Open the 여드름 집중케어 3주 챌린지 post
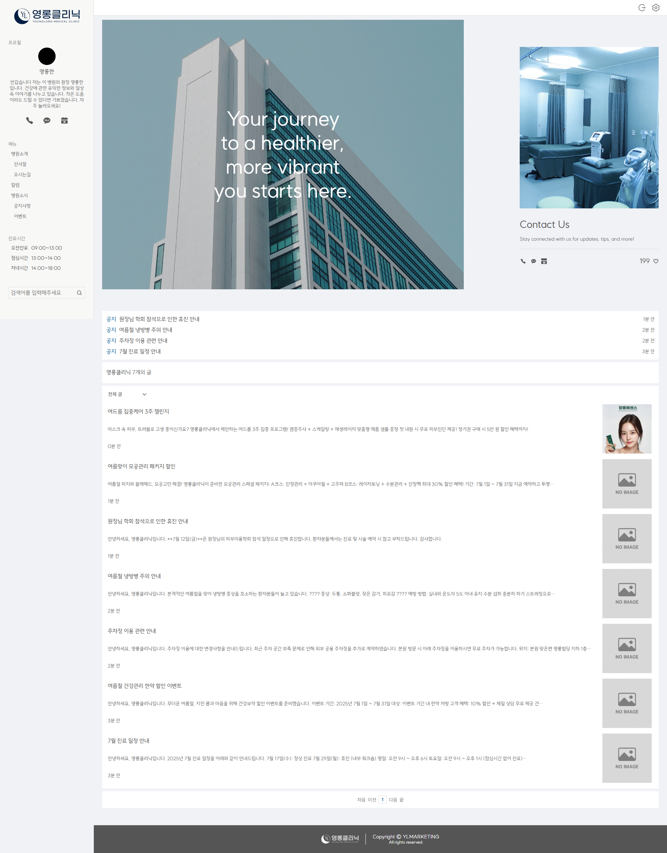Viewport: 667px width, 853px height. (x=138, y=412)
